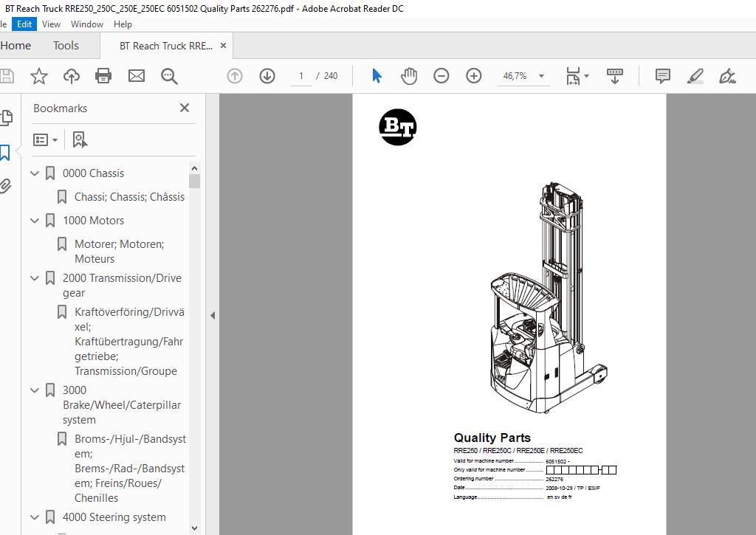
Task: Collapse the 1000 Motors bookmark
Action: pyautogui.click(x=35, y=221)
